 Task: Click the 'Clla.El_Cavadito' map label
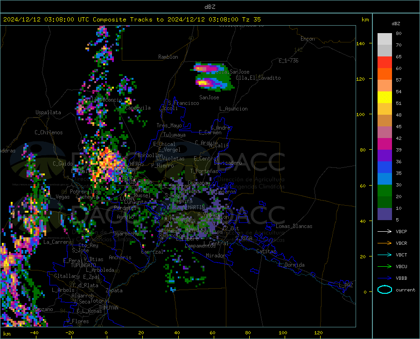pos(258,78)
